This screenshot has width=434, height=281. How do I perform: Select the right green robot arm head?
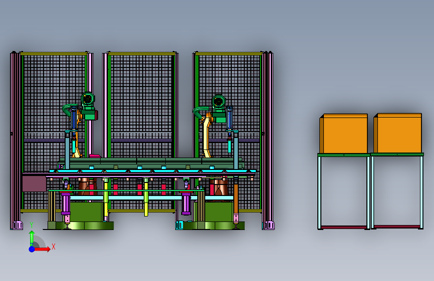coord(219,102)
